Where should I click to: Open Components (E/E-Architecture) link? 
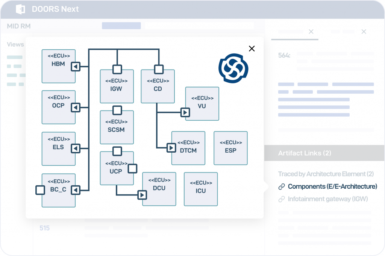click(x=332, y=186)
